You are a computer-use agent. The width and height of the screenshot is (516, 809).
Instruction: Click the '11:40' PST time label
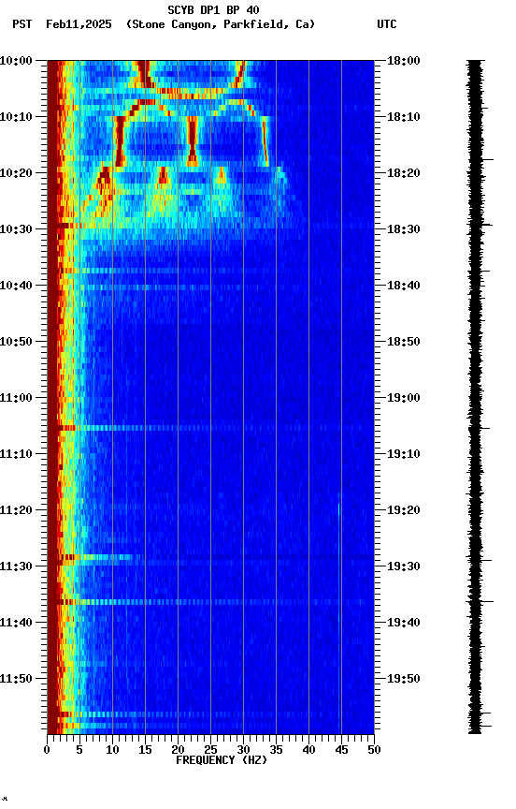(16, 623)
